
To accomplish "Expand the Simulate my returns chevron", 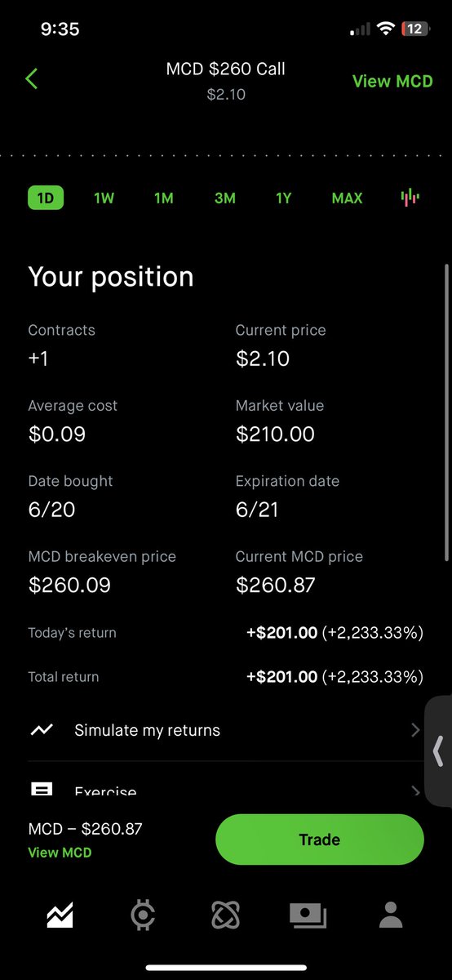I will 416,730.
